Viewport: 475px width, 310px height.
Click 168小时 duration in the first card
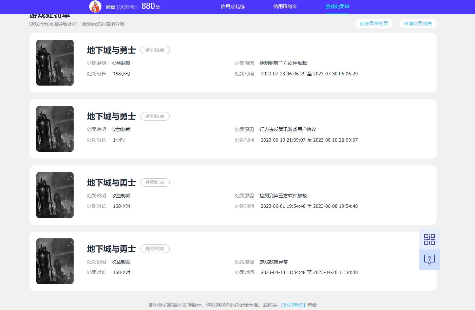(x=121, y=74)
